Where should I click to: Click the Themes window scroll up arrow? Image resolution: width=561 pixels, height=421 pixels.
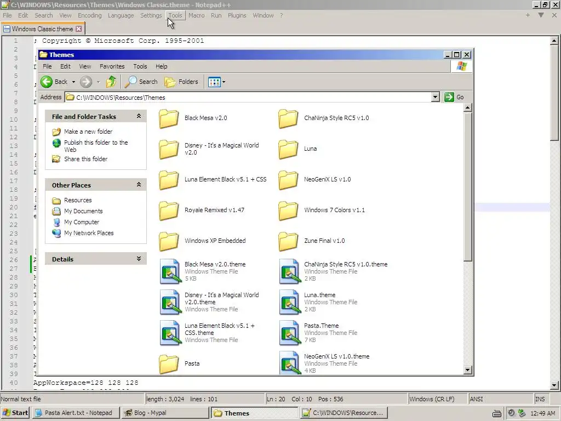pos(468,108)
